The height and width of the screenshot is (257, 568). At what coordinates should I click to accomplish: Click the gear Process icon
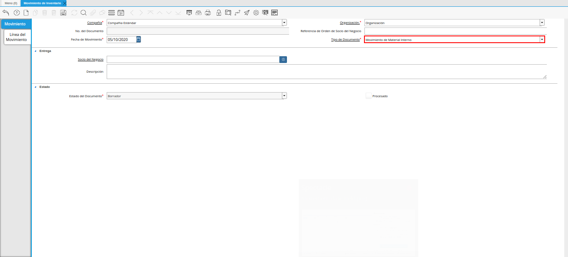pyautogui.click(x=256, y=13)
